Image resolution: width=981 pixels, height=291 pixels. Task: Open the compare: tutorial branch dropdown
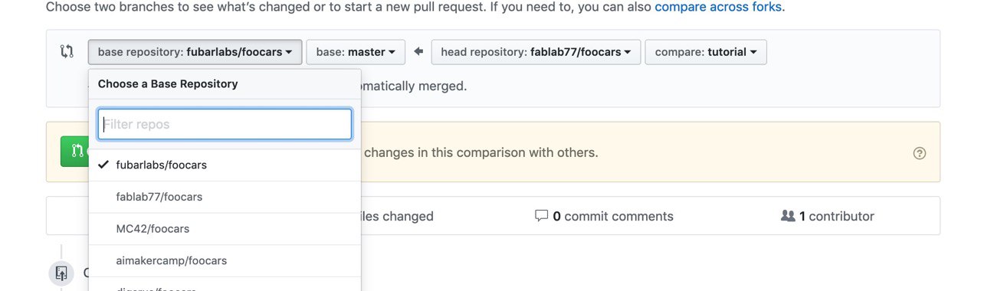coord(706,52)
